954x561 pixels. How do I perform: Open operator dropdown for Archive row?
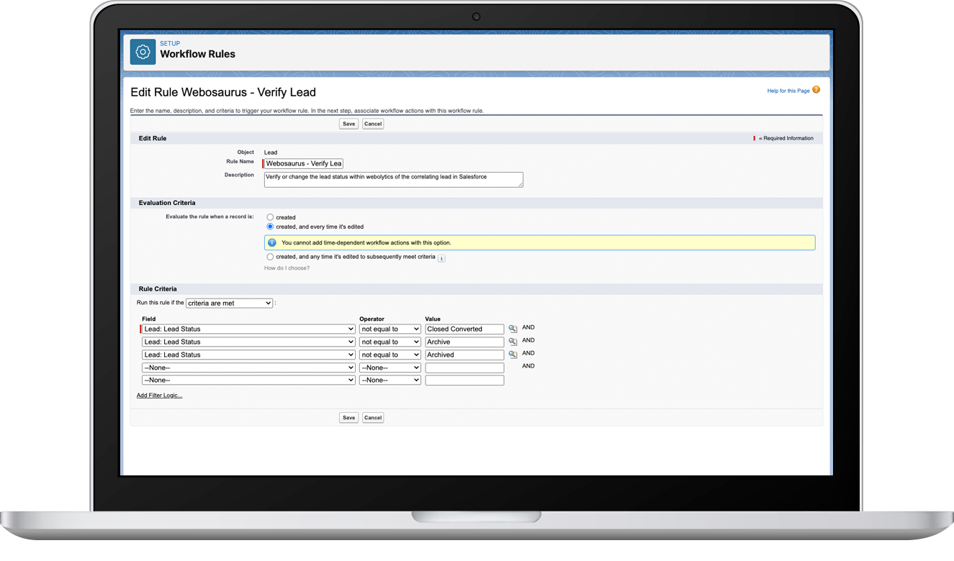(390, 342)
